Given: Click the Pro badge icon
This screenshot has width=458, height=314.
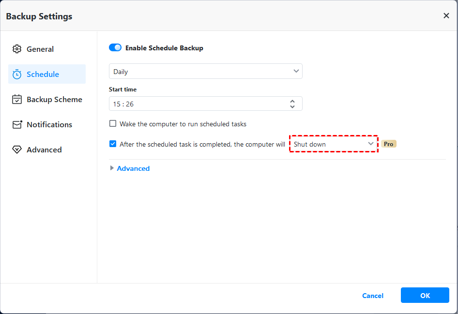Looking at the screenshot, I should click(388, 144).
